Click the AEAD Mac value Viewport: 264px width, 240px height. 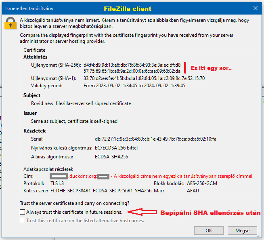click(193, 191)
